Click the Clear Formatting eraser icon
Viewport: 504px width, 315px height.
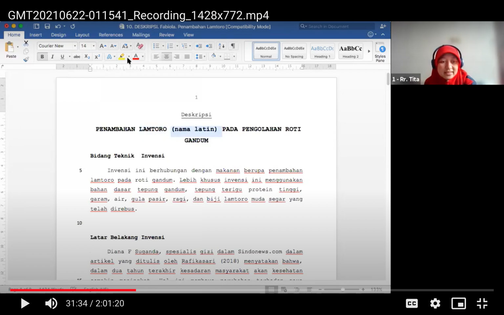click(140, 46)
